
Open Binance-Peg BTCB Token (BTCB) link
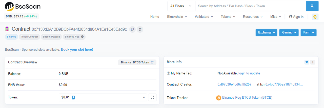pyautogui.click(x=247, y=98)
